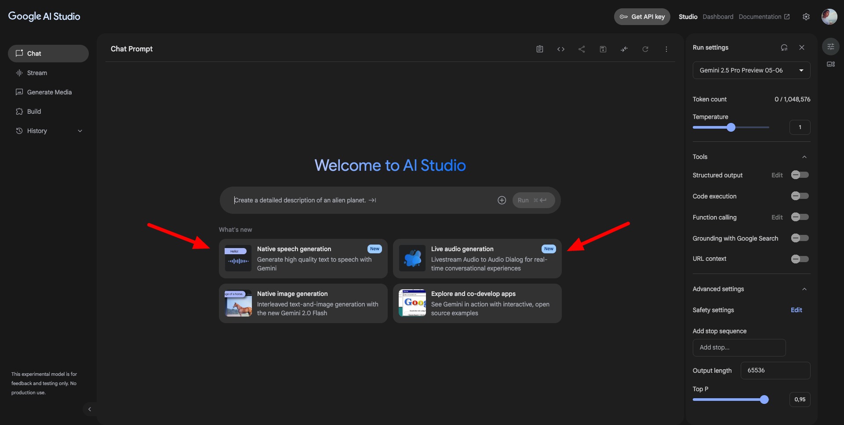Open Build in the sidebar

pos(48,112)
